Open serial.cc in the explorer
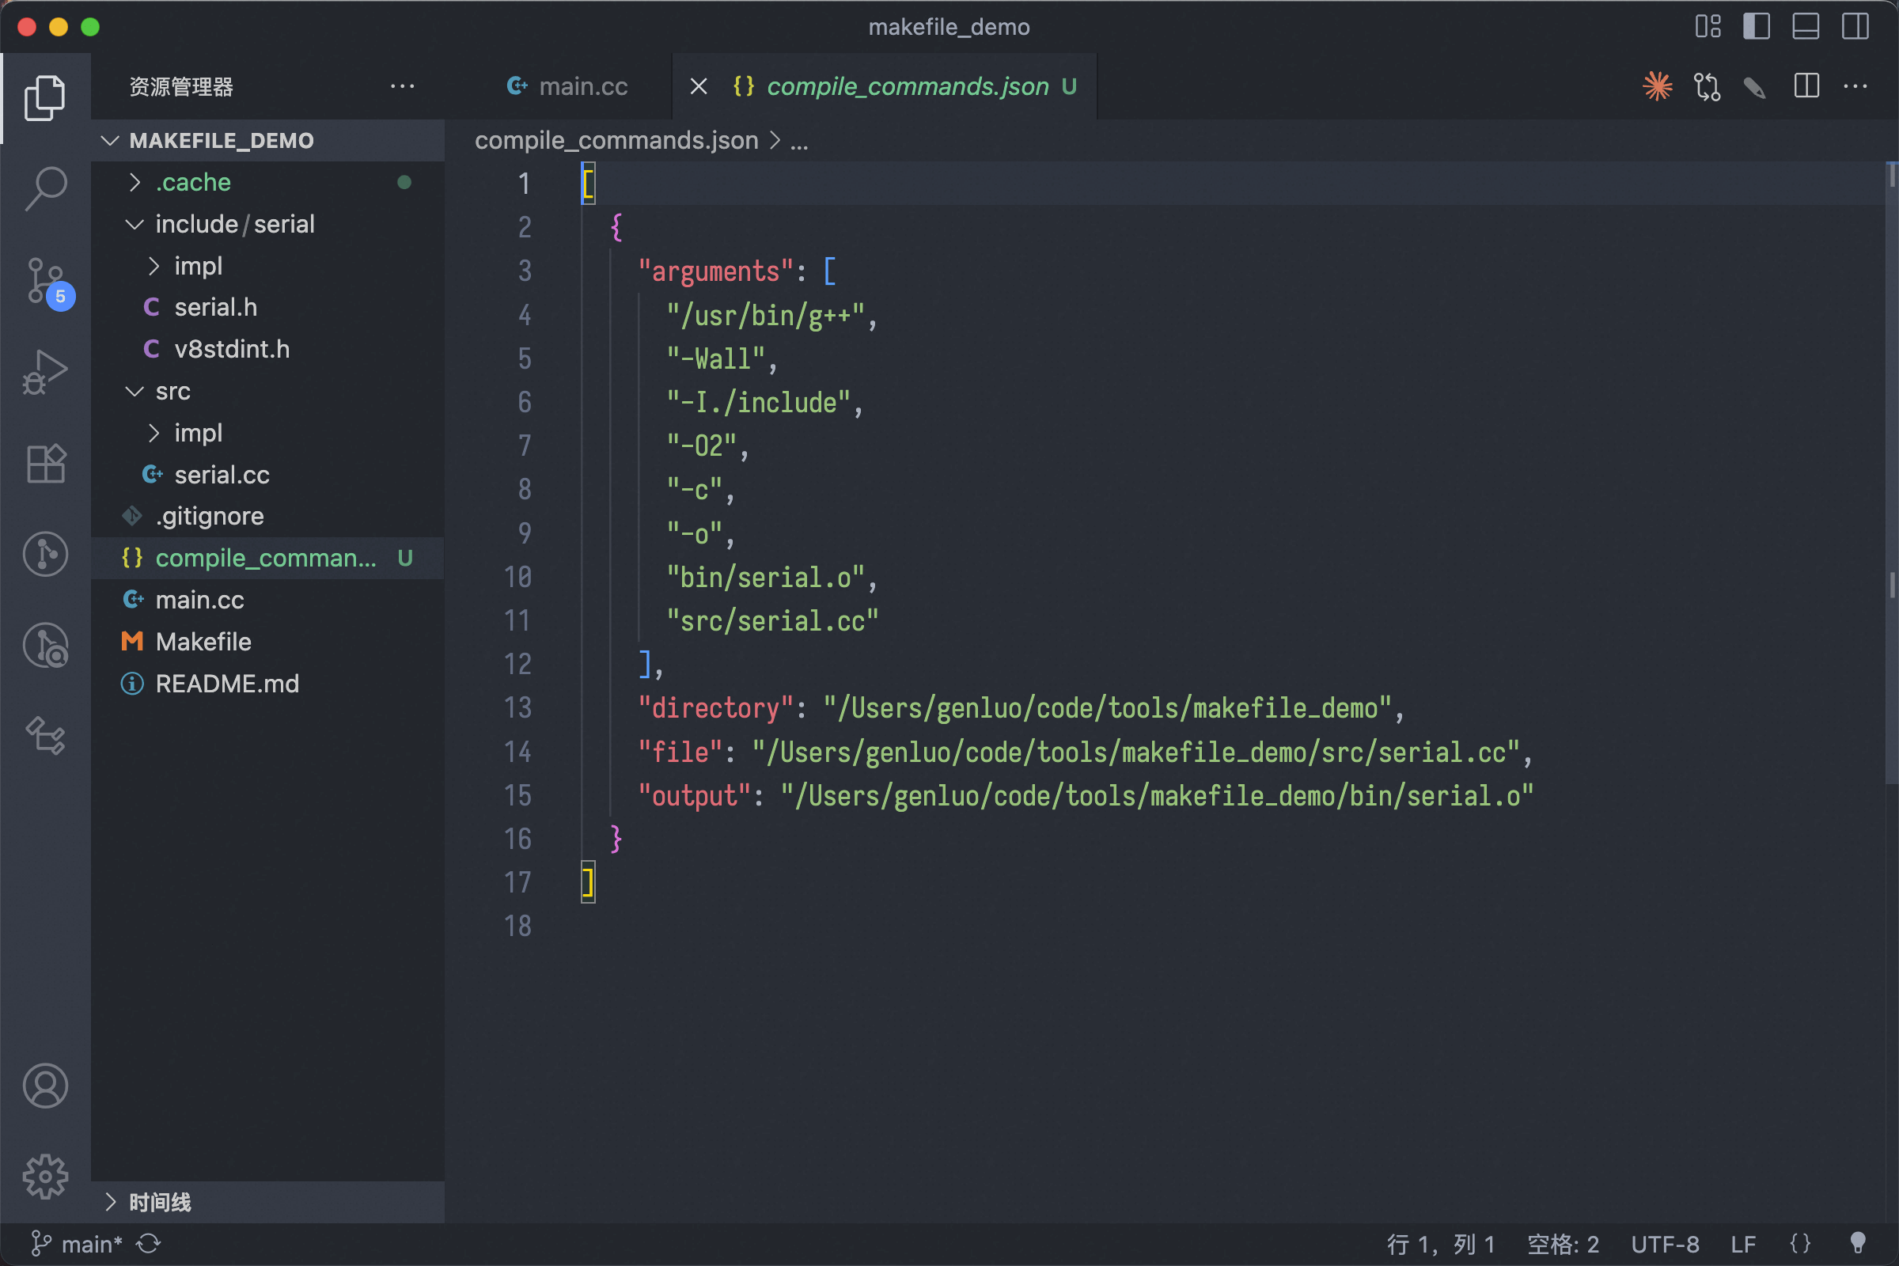 pos(268,475)
